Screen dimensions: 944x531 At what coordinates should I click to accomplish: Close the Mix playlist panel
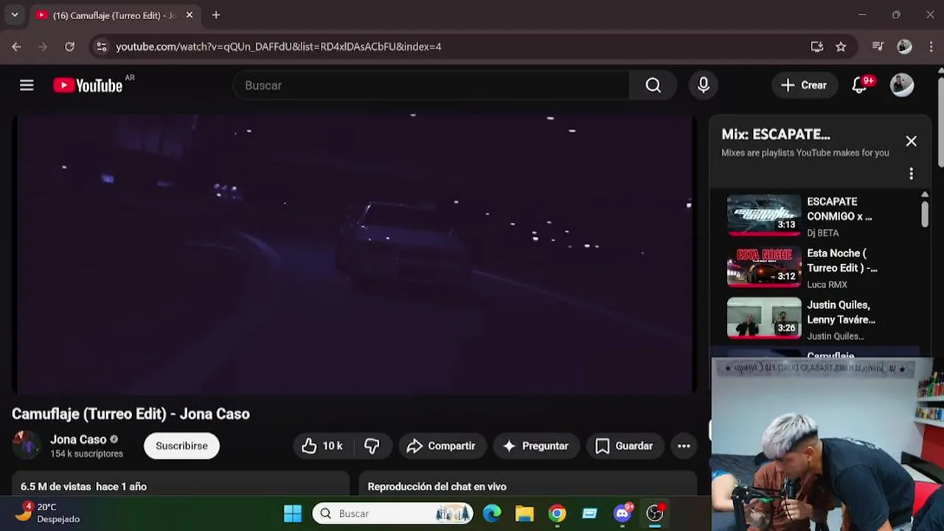912,141
